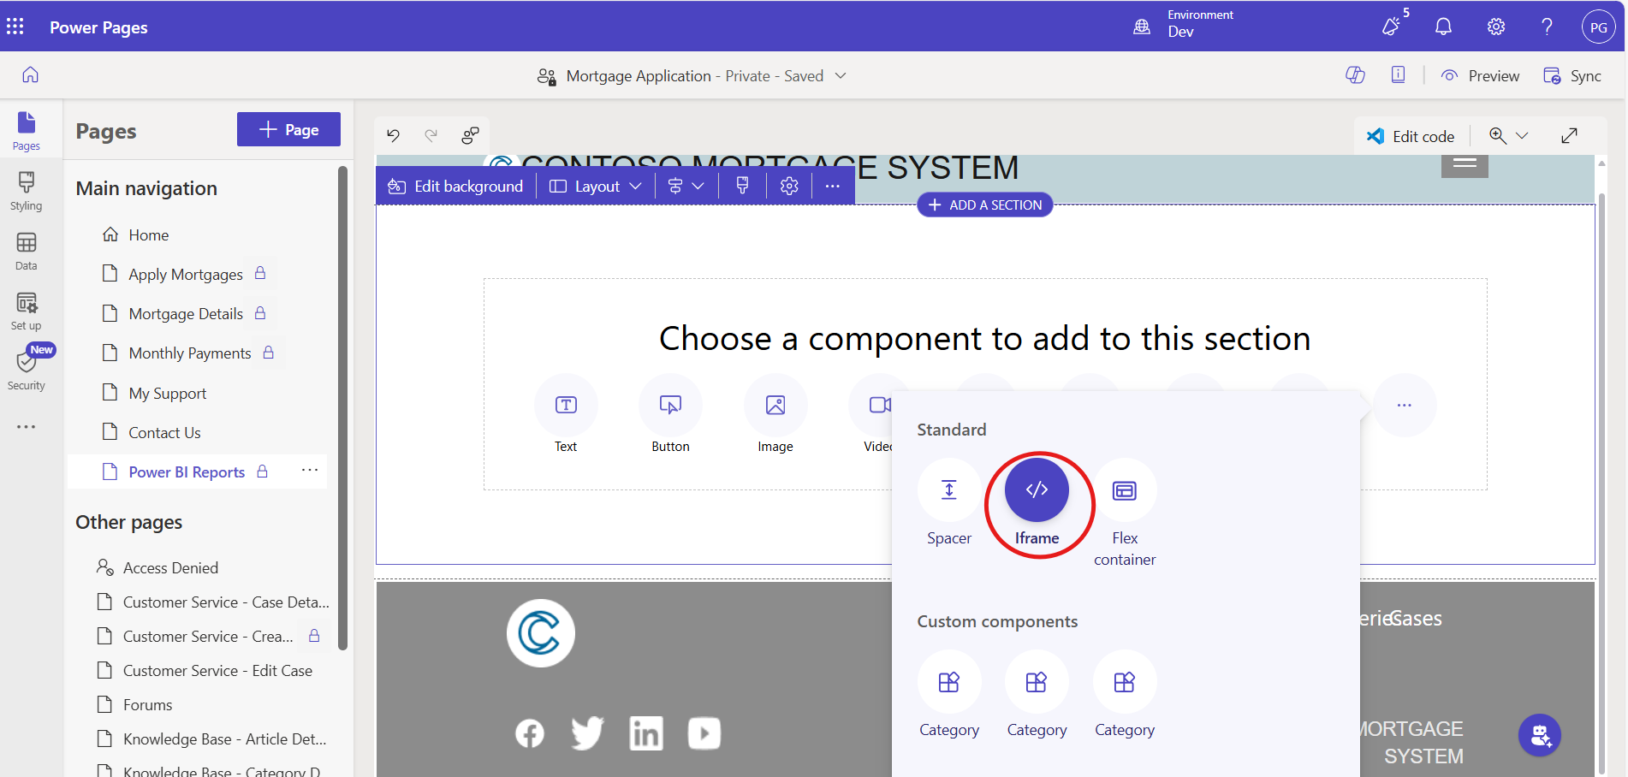Expand the Mortgage Application site dropdown

click(x=841, y=76)
